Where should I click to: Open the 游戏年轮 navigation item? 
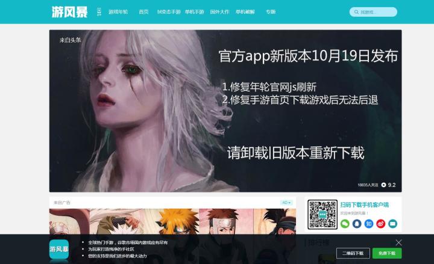118,12
